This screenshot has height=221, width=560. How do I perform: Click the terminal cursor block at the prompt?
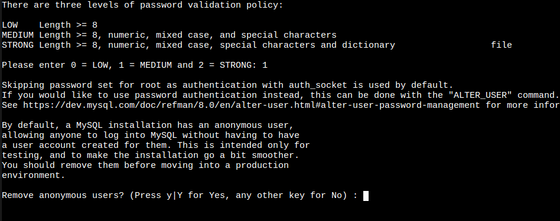(x=366, y=196)
